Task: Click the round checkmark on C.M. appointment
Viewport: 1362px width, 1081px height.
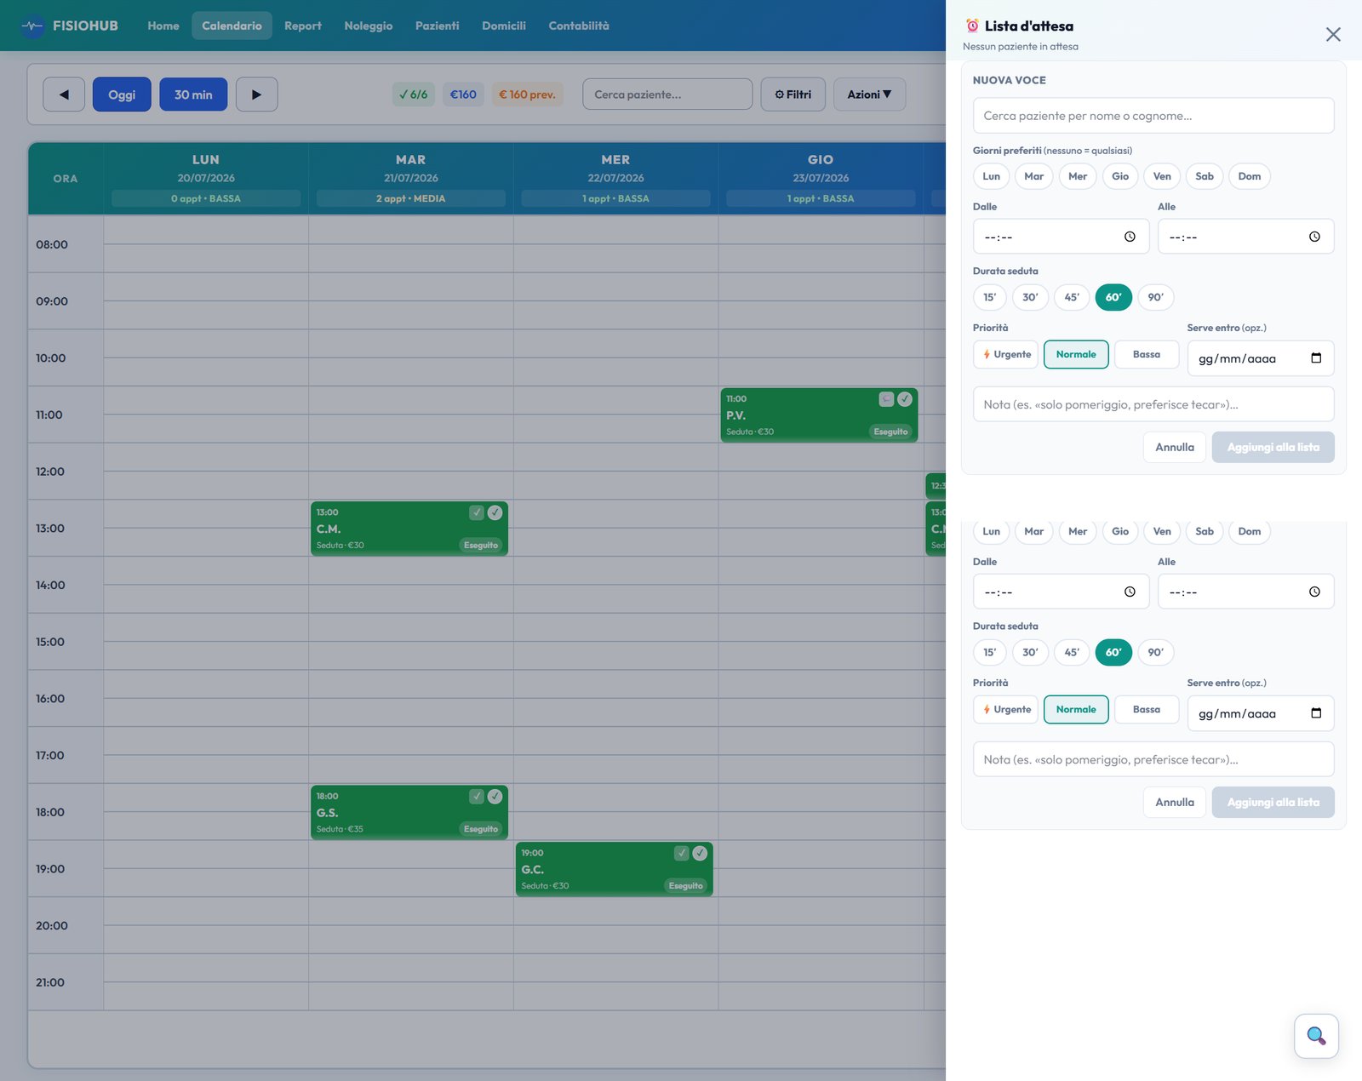Action: (495, 512)
